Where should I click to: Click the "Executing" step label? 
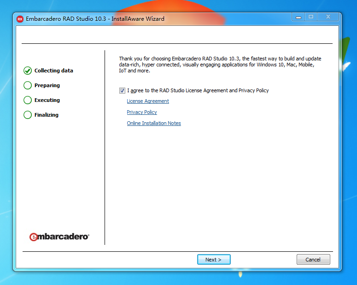coord(47,100)
